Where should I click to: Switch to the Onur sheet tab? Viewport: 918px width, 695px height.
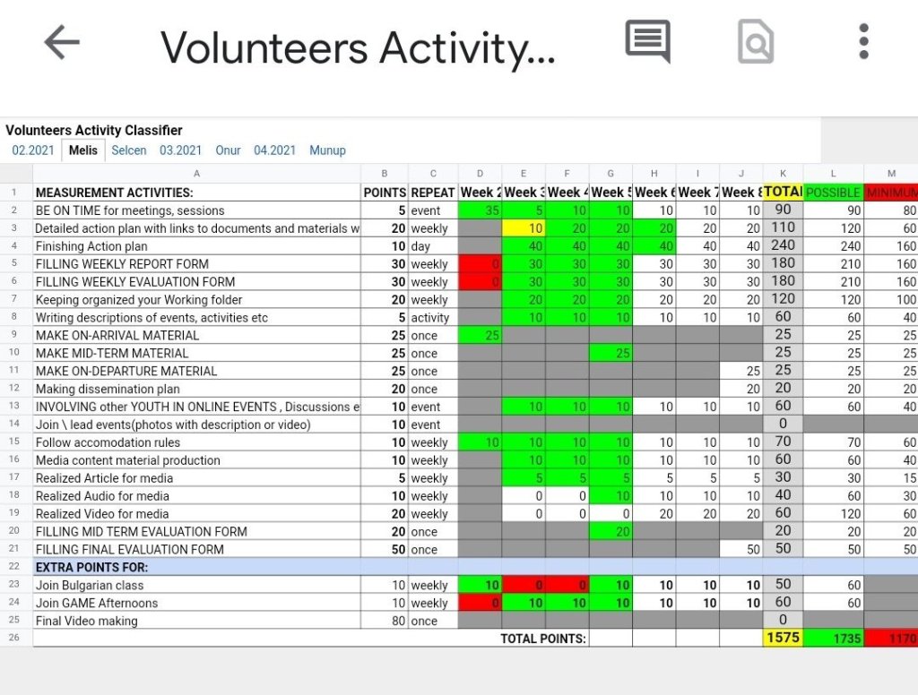(x=228, y=150)
